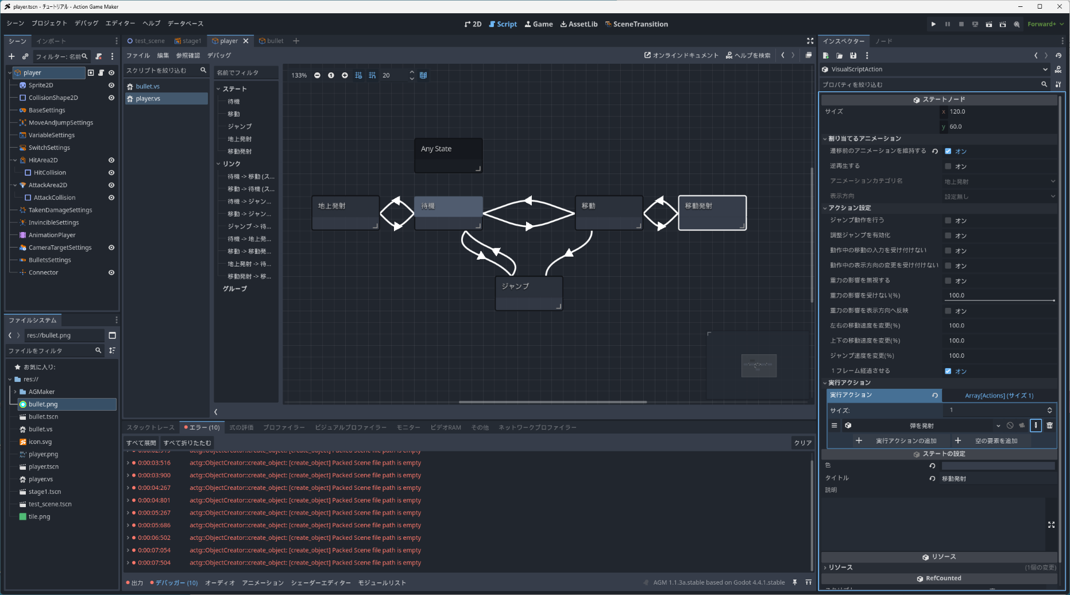Collapse the HitArea2D node in the scene tree
Screen dimensions: 1070x595
click(15, 160)
